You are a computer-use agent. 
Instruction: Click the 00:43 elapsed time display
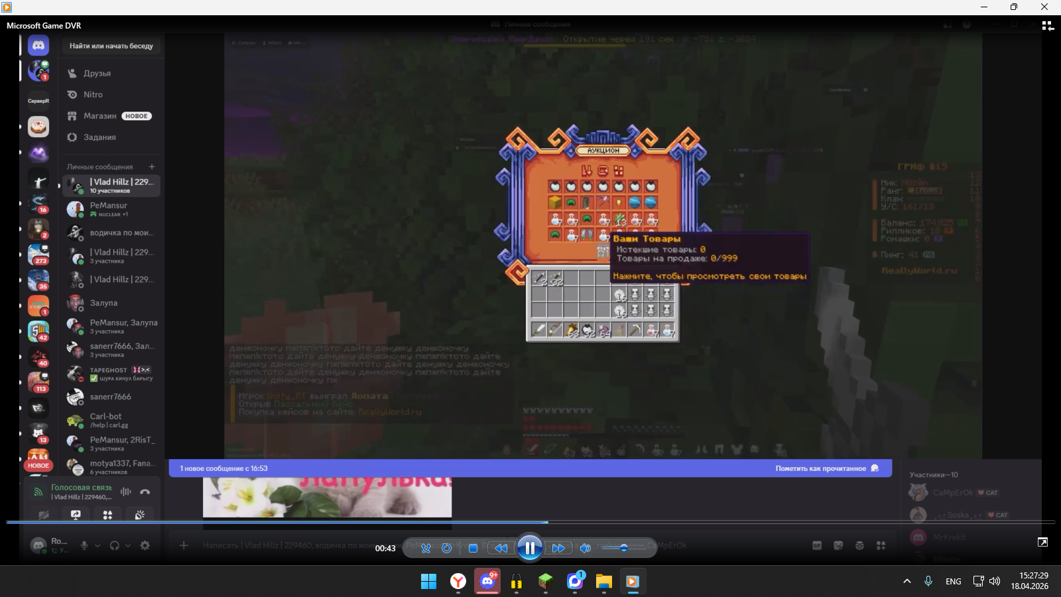coord(385,549)
